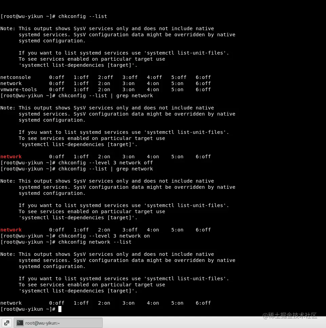Screen dimensions: 326x328
Task: Click the 0:off value in vmware-tools row
Action: 57,89
